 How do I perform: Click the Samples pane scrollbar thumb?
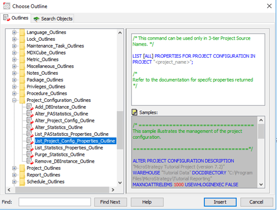pyautogui.click(x=261, y=132)
